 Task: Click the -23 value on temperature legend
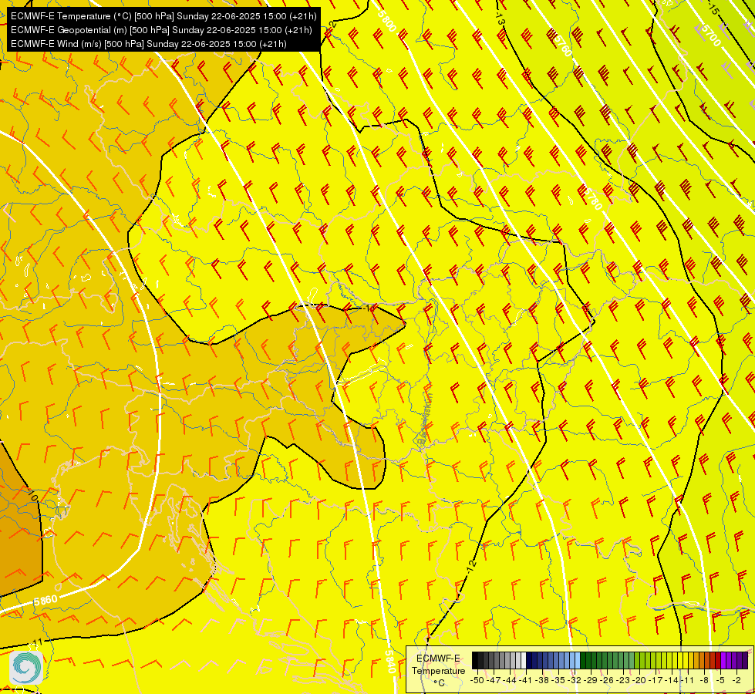(x=623, y=680)
